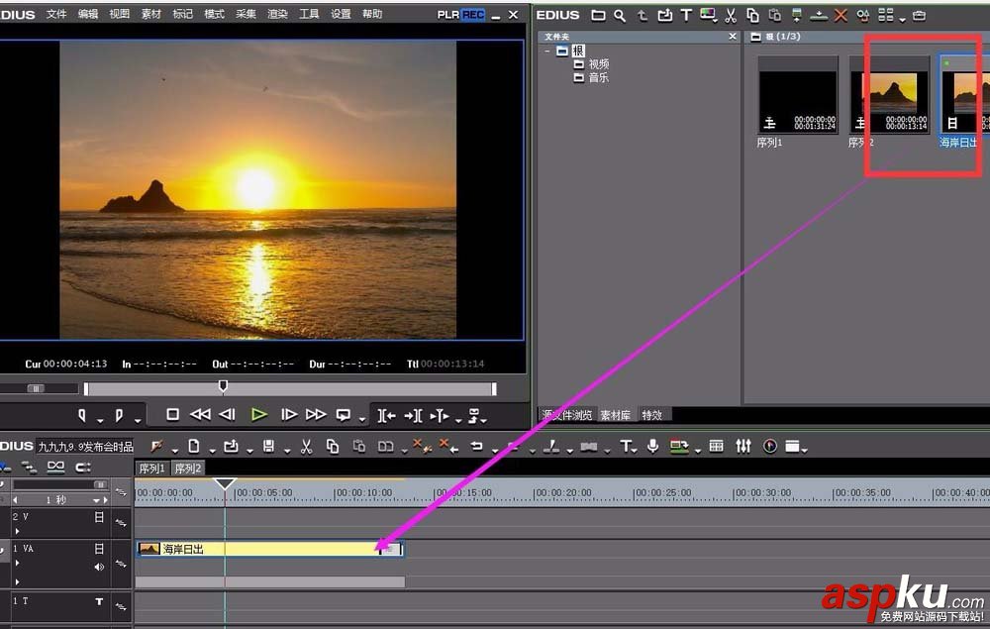
Task: Close the 文件夹 folder panel
Action: pyautogui.click(x=733, y=36)
